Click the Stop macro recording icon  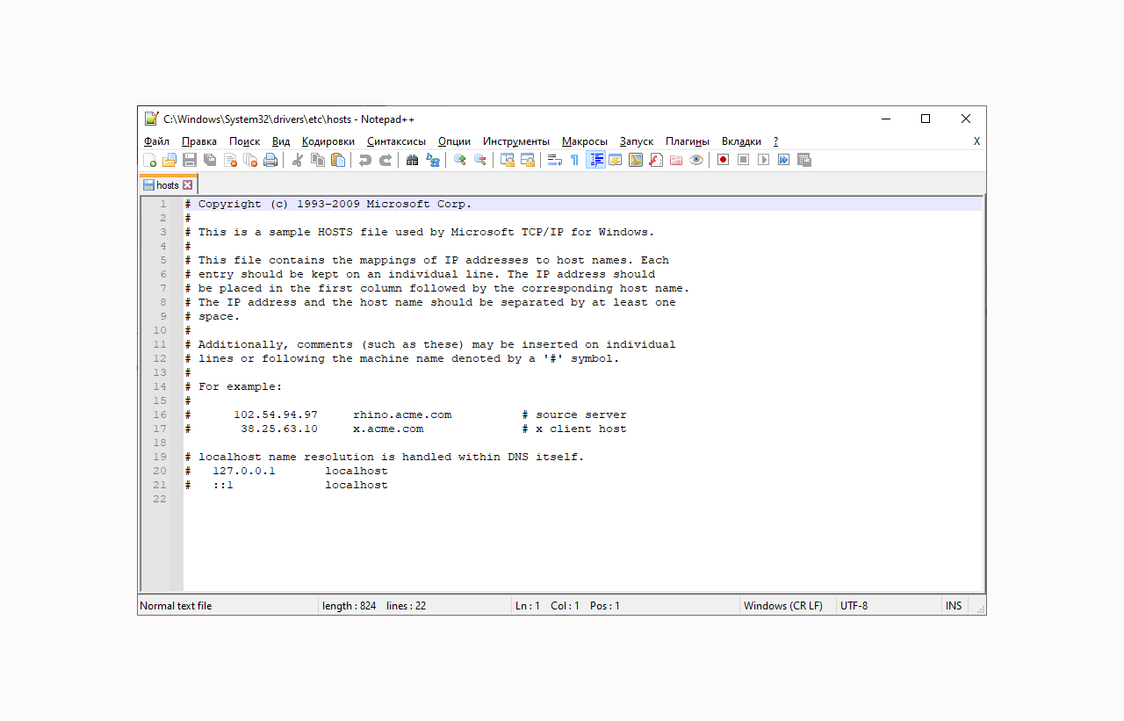(744, 160)
